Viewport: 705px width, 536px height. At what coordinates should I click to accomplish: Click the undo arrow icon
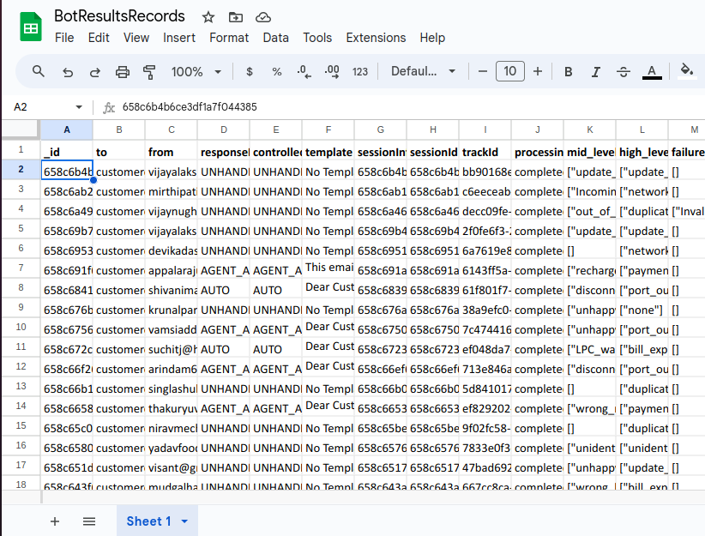pos(68,72)
